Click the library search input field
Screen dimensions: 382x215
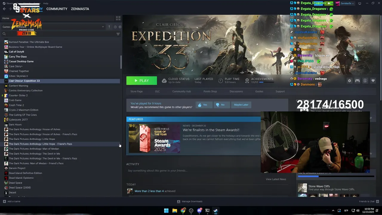(x=60, y=34)
